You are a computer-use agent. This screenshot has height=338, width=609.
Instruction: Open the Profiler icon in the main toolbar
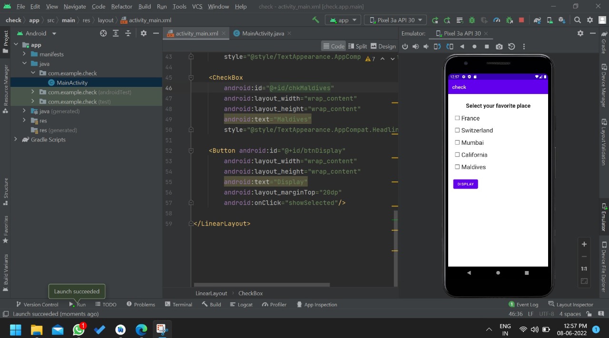[497, 20]
